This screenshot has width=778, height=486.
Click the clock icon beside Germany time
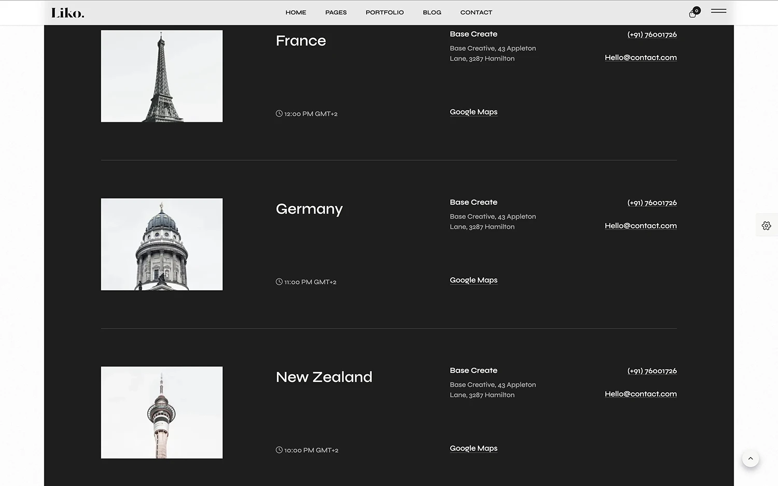279,282
